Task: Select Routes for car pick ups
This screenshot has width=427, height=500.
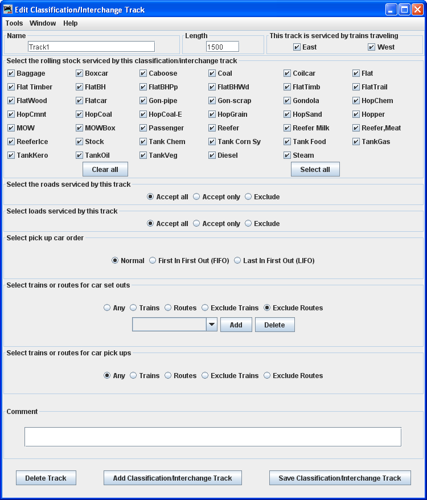Action: pos(168,376)
